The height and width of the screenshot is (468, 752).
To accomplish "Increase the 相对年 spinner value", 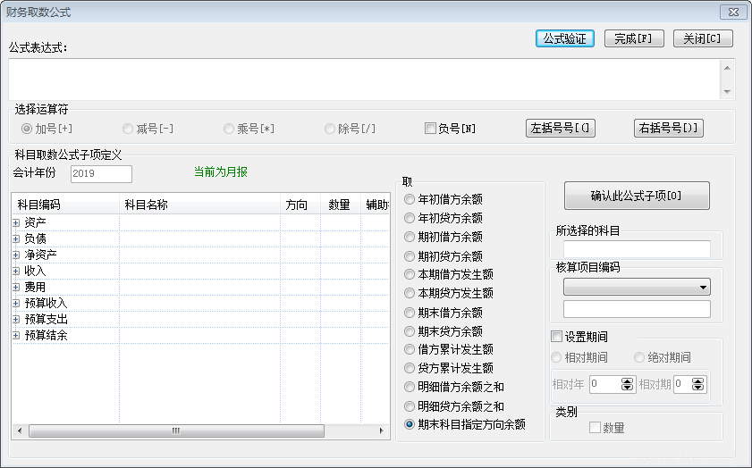I will coord(627,380).
